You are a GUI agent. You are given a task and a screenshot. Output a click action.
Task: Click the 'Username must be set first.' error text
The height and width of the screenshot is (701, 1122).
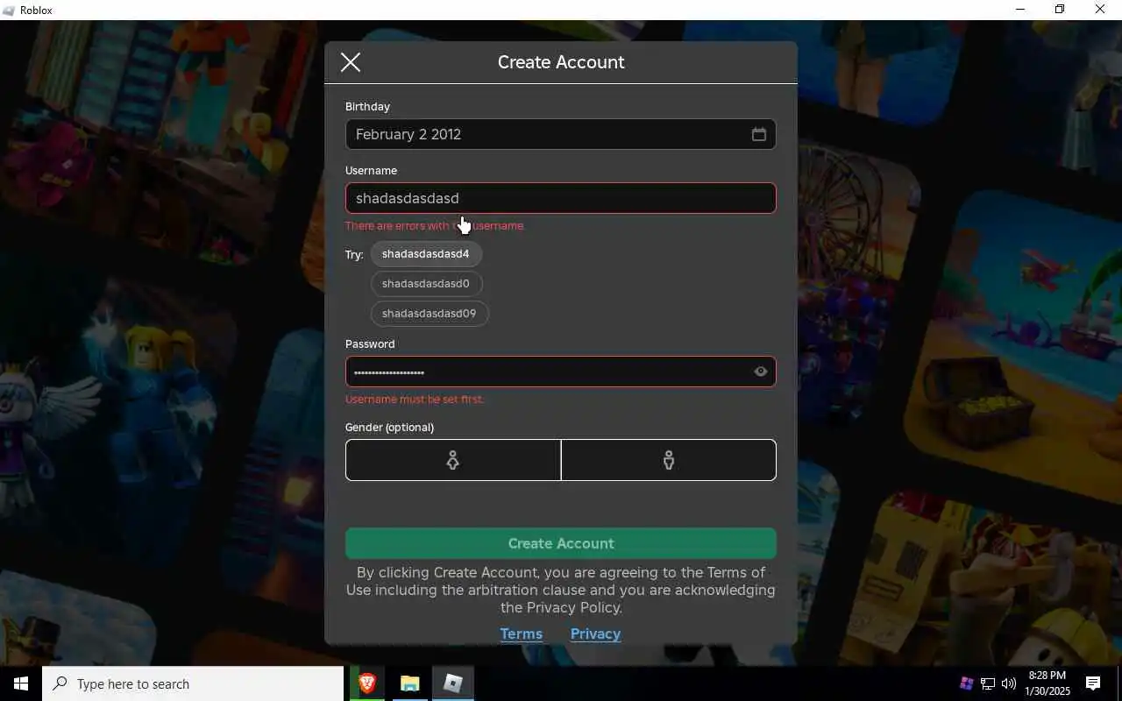[415, 400]
